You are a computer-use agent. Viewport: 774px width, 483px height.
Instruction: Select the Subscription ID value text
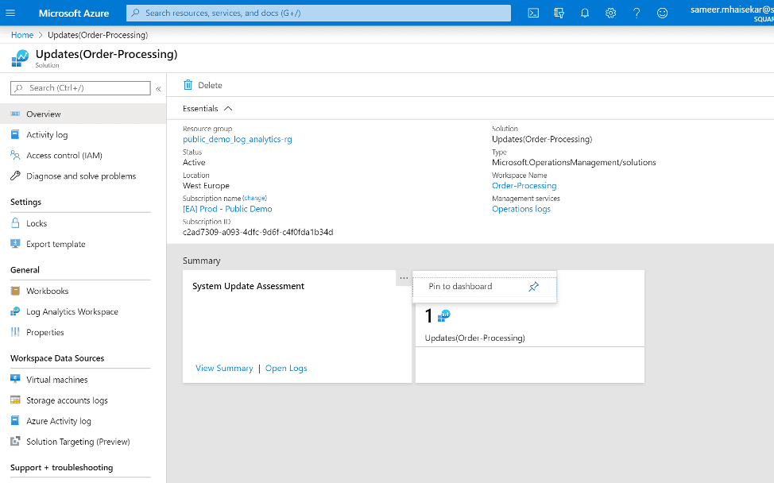[x=258, y=232]
